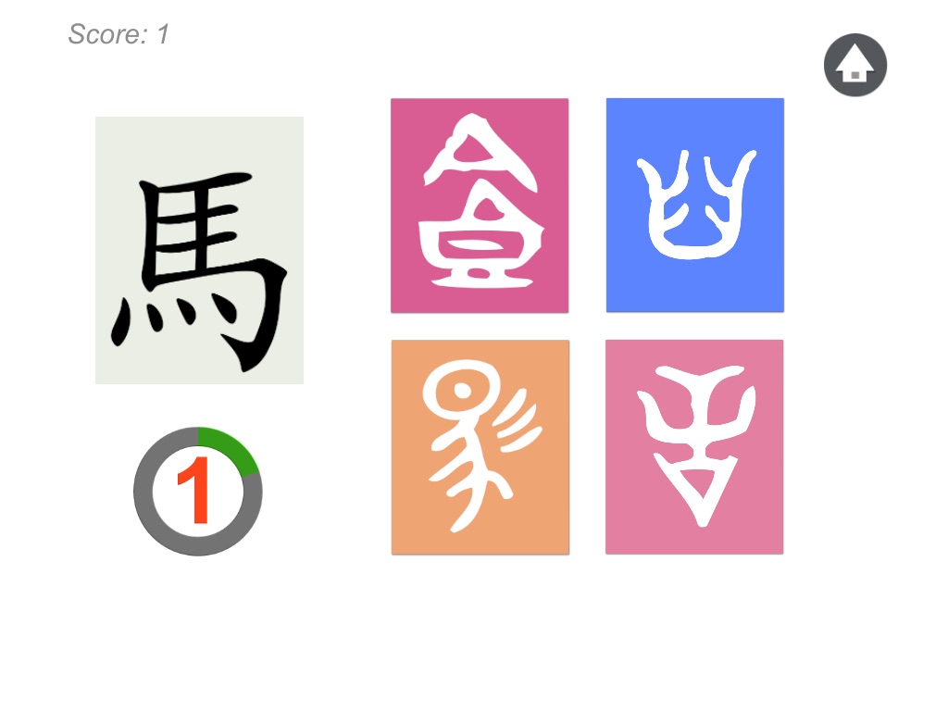Click the circular countdown timer

click(x=198, y=492)
